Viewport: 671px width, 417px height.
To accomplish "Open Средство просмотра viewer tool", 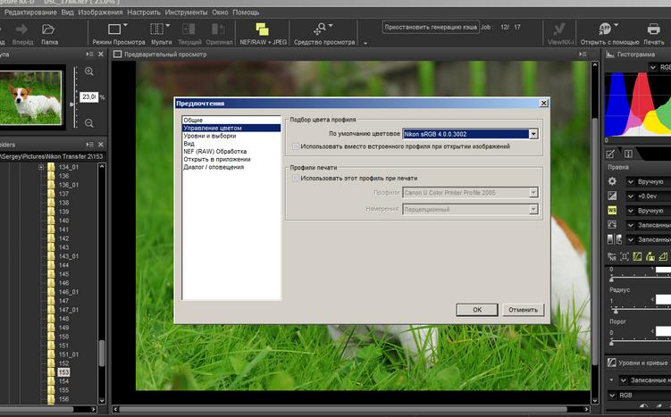I will click(x=320, y=29).
